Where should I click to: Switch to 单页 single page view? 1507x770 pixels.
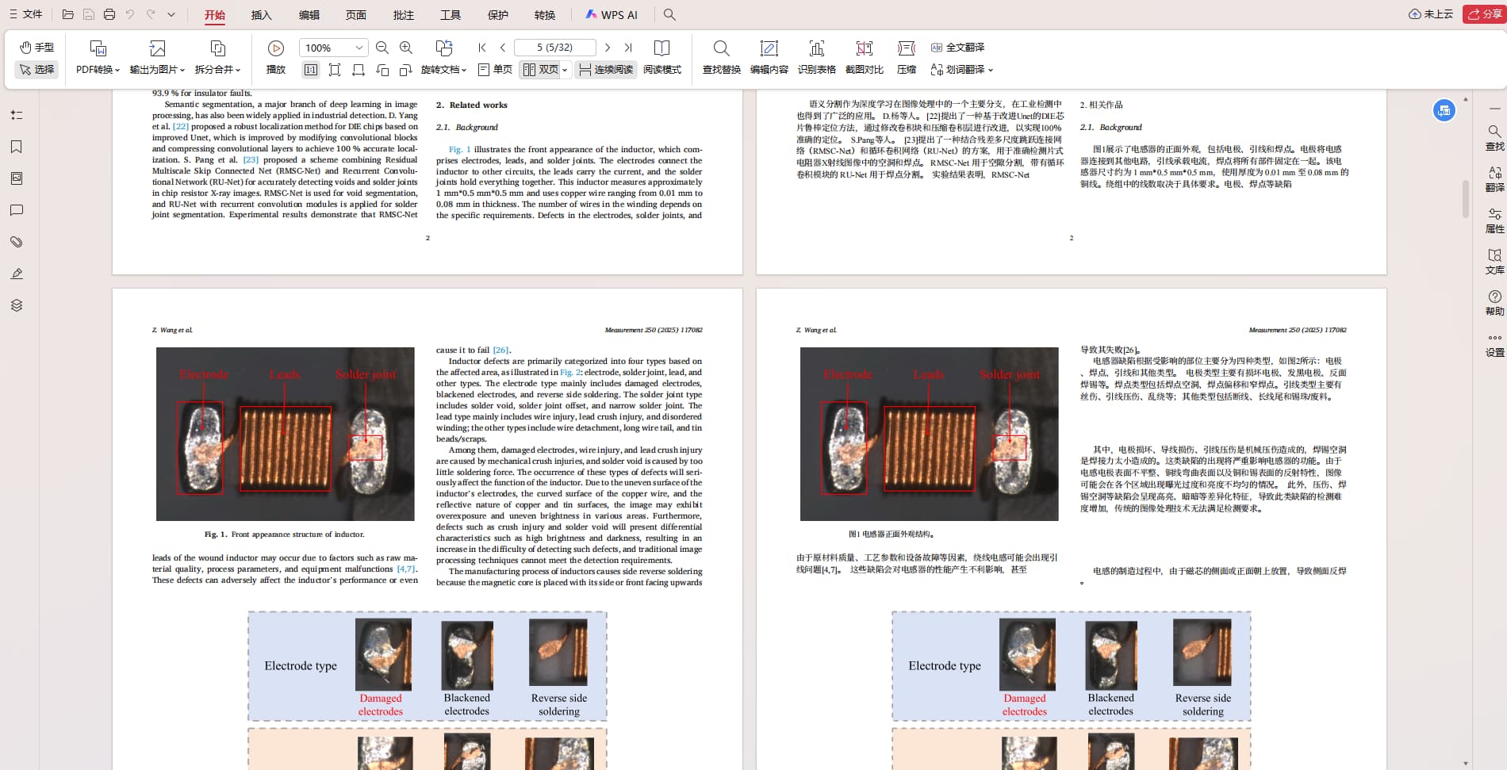[x=495, y=70]
